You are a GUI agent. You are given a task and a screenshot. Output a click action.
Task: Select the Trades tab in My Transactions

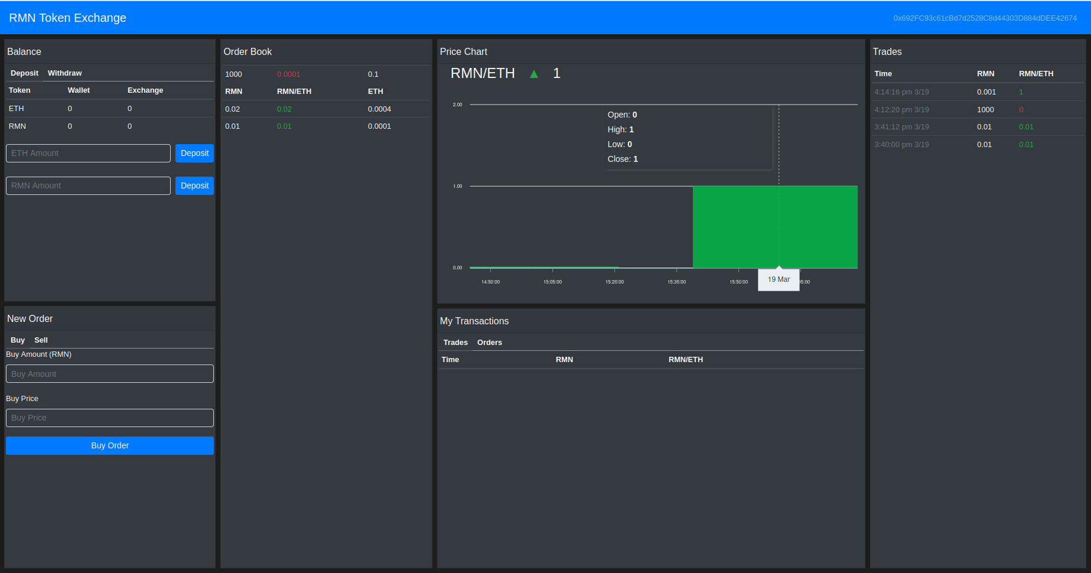pos(455,343)
